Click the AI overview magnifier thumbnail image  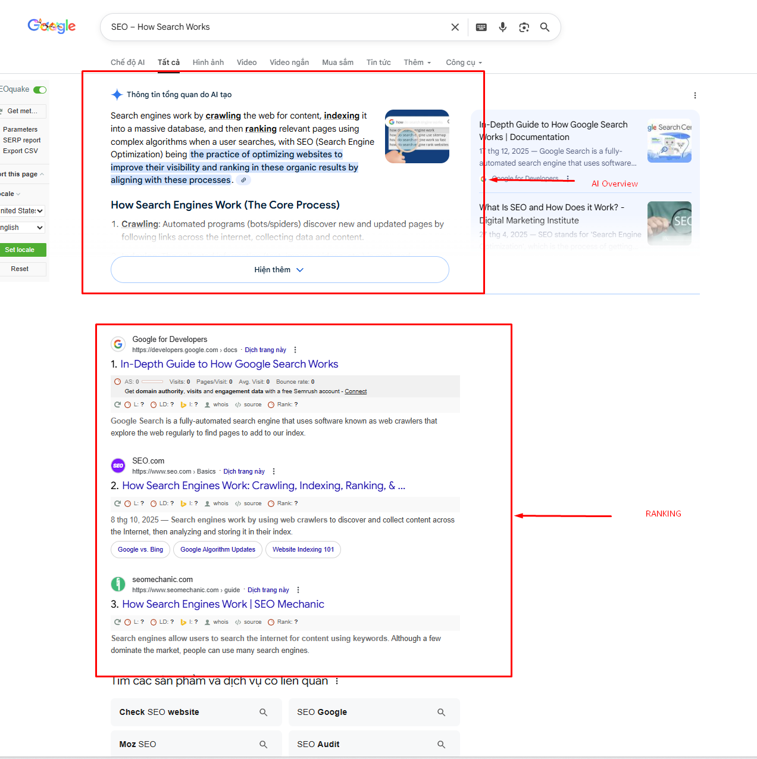pyautogui.click(x=417, y=136)
